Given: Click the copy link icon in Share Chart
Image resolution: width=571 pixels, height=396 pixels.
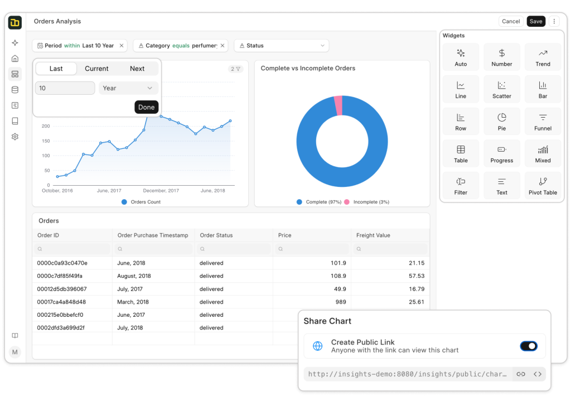Looking at the screenshot, I should click(x=521, y=374).
